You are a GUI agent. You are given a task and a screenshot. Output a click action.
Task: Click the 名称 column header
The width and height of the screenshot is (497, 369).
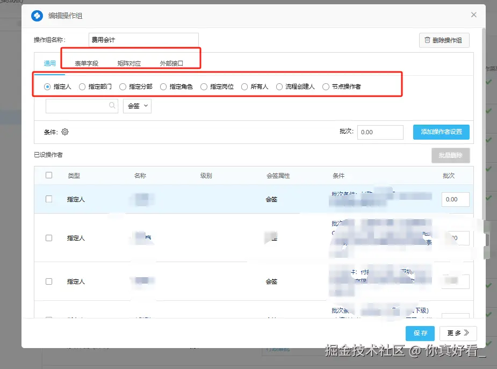pyautogui.click(x=140, y=176)
